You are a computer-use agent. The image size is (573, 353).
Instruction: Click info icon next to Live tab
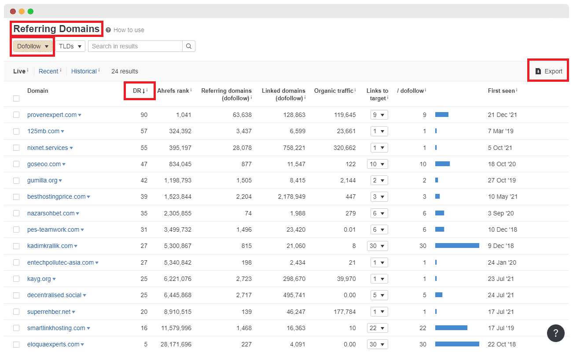[28, 70]
